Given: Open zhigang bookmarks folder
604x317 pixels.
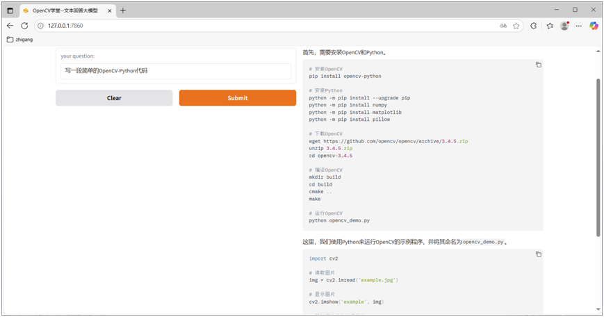Looking at the screenshot, I should [x=19, y=40].
